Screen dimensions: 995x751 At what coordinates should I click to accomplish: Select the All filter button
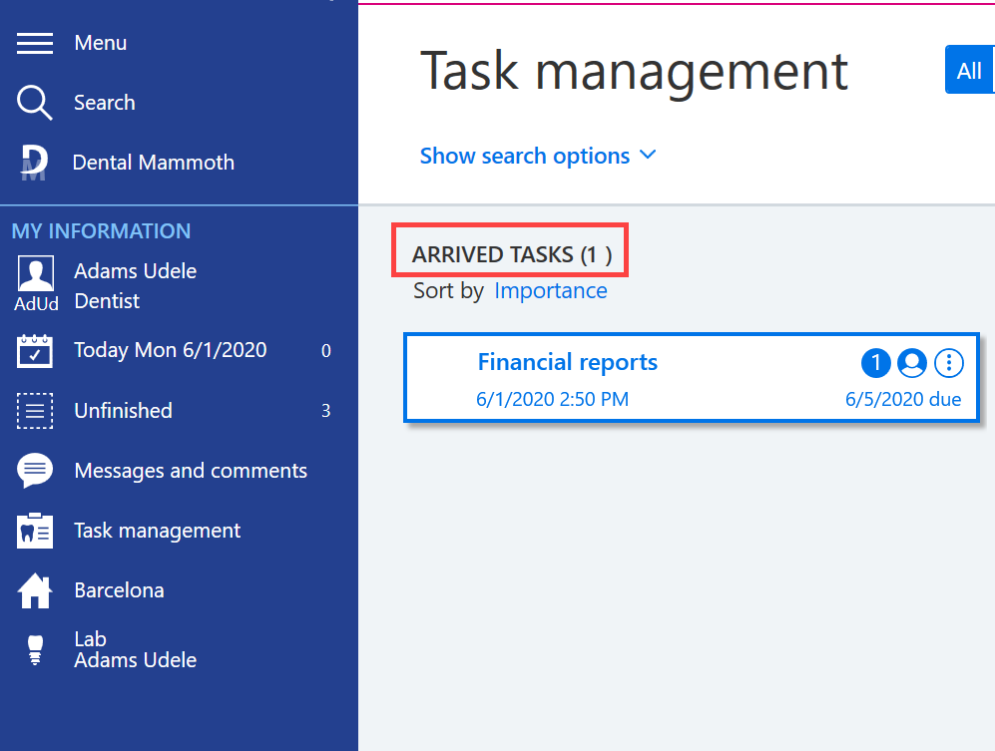(x=969, y=70)
